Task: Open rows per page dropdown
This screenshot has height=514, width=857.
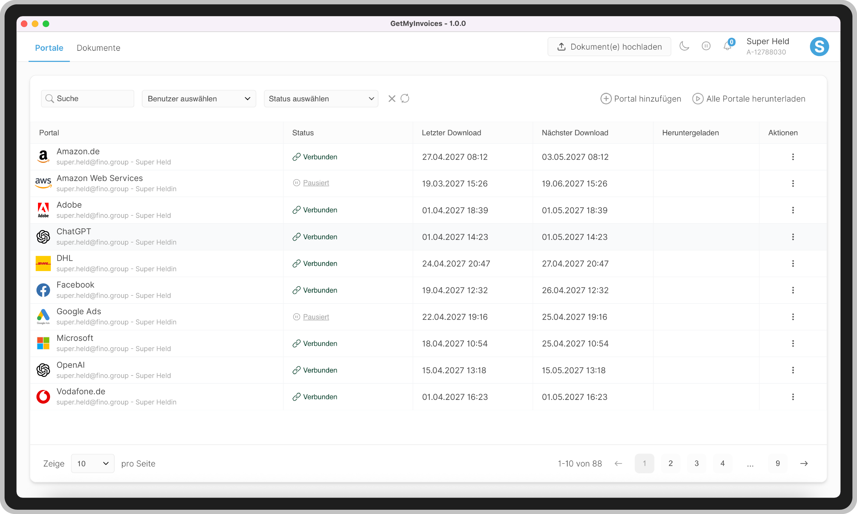Action: click(x=93, y=464)
